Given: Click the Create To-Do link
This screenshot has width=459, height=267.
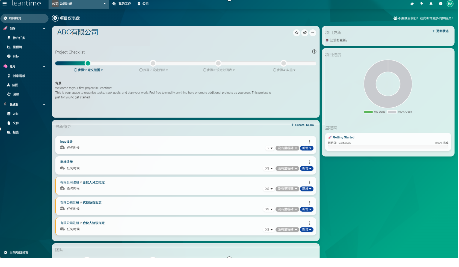Looking at the screenshot, I should tap(303, 125).
